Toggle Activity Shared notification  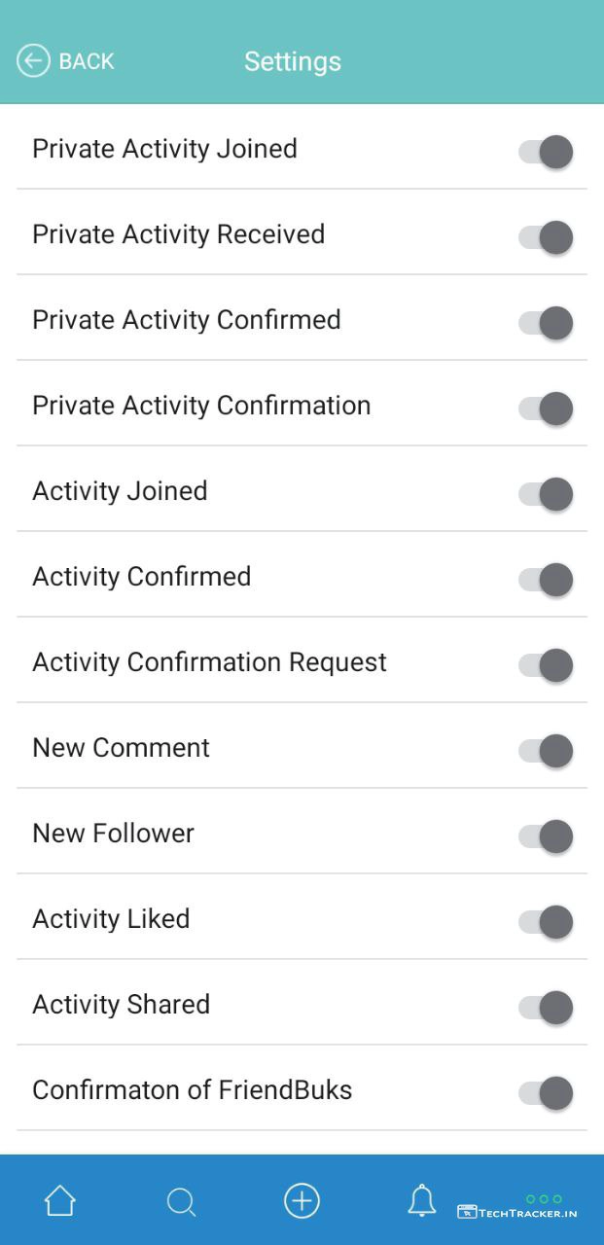[x=546, y=1008]
